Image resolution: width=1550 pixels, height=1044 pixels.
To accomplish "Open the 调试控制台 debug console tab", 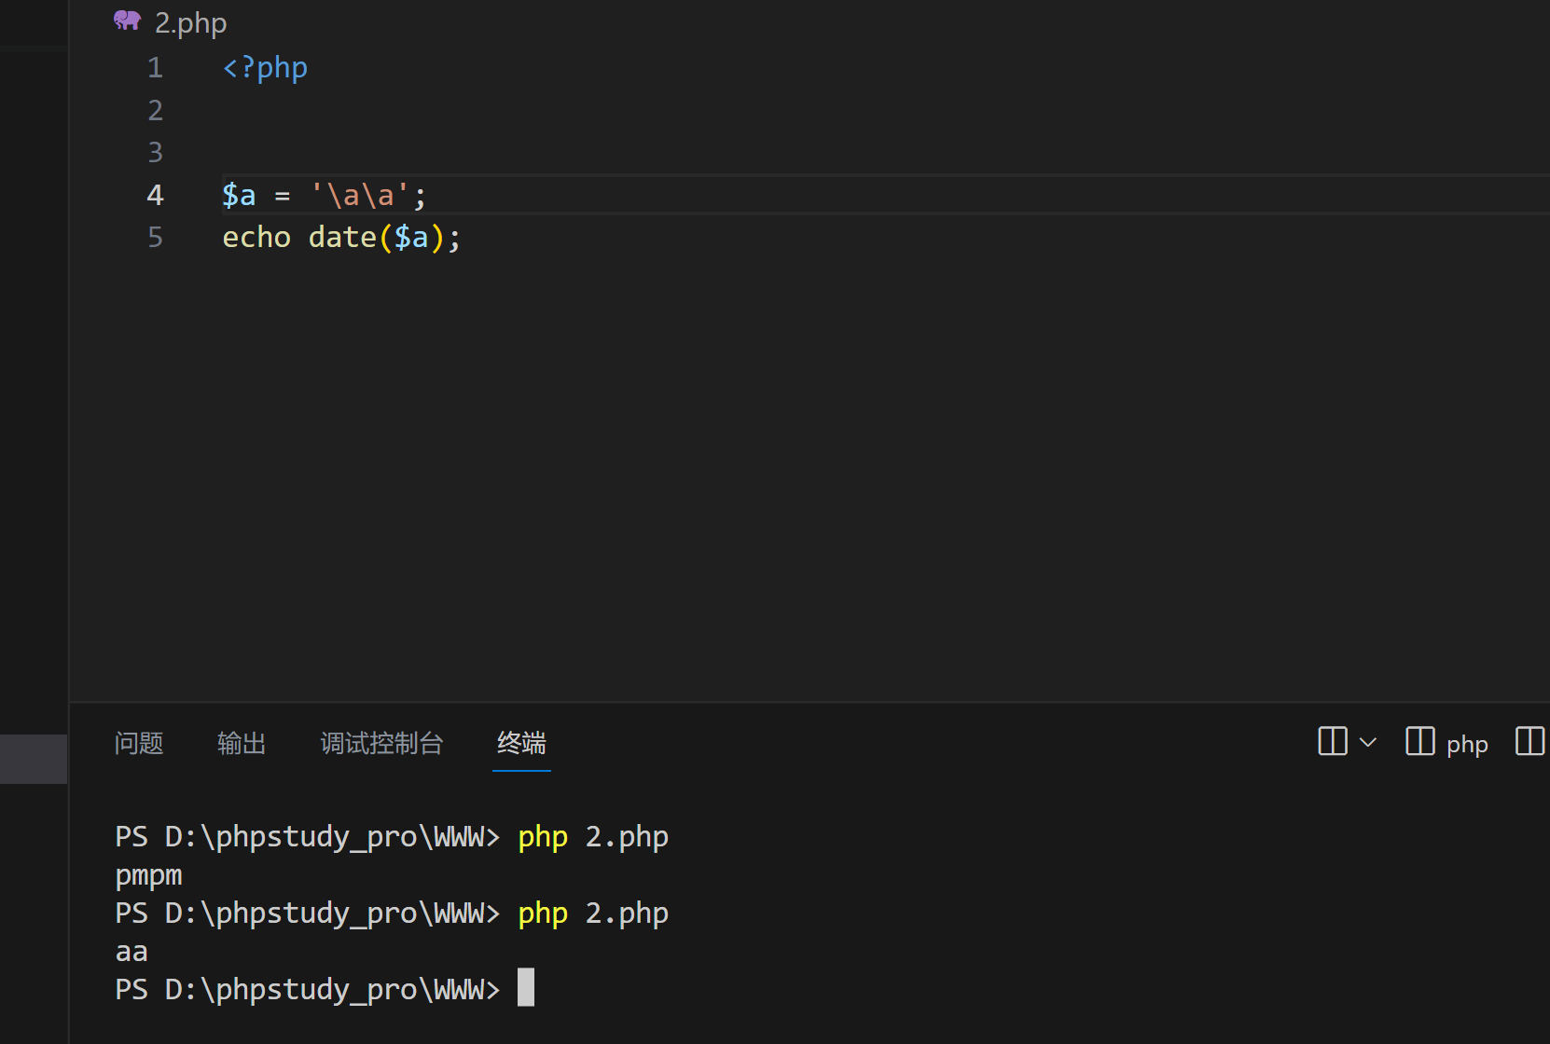I will [381, 743].
